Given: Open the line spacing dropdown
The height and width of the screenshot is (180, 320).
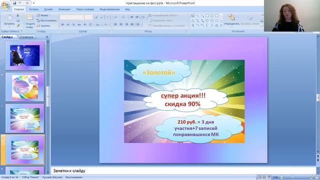Looking at the screenshot, I should tap(144, 17).
